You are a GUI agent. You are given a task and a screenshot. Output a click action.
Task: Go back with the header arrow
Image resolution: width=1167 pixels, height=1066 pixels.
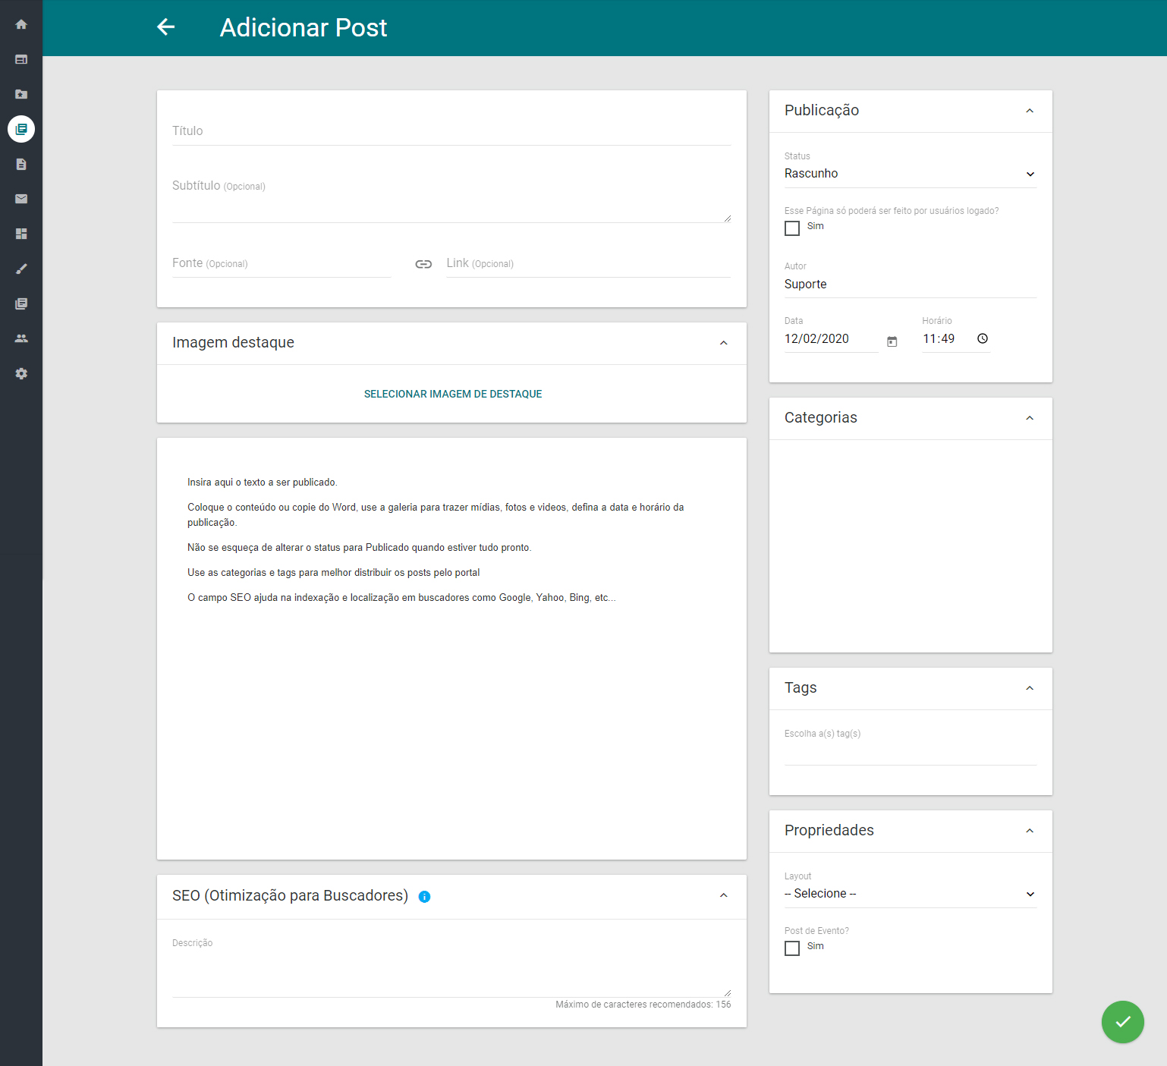165,27
